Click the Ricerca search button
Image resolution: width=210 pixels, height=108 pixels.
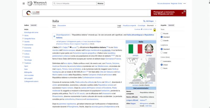pyautogui.click(x=101, y=3)
